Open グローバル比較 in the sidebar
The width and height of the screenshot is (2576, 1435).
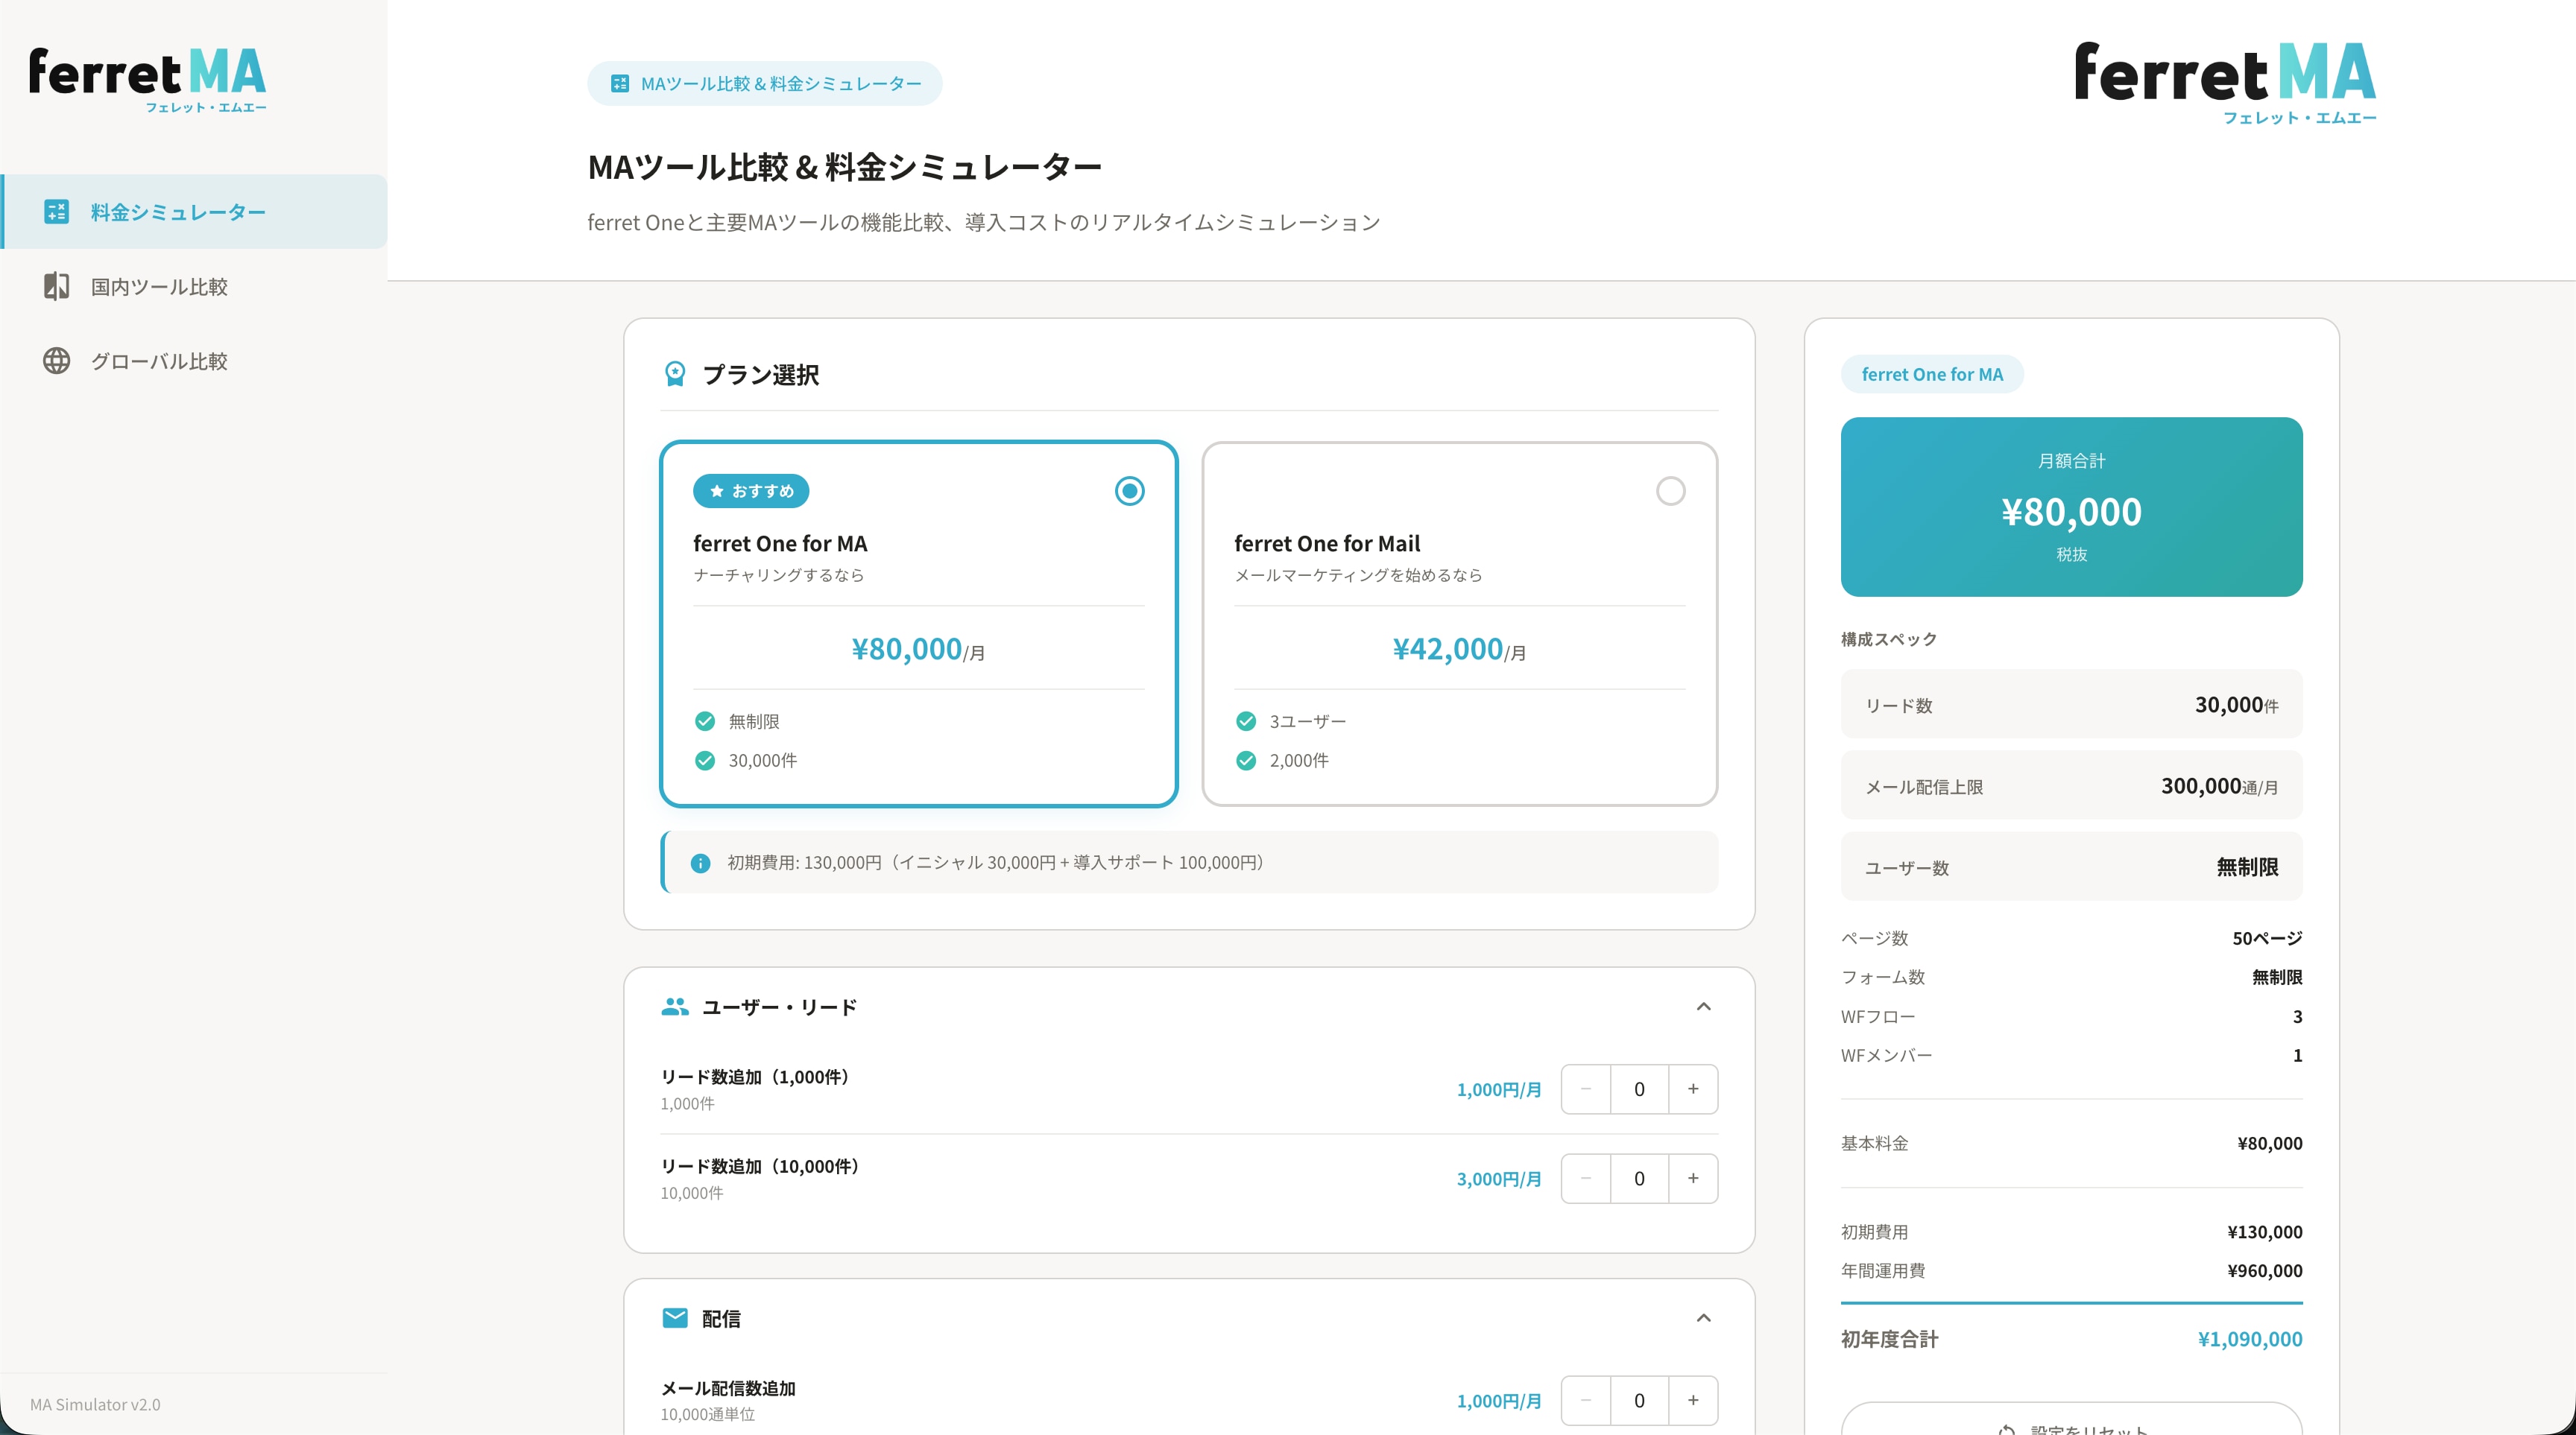pos(159,361)
